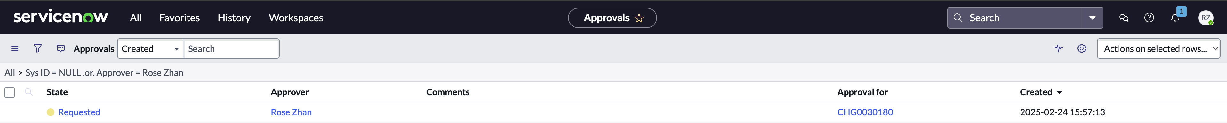The height and width of the screenshot is (123, 1227).
Task: Open the Connect chat sidebar icon
Action: tap(1124, 18)
